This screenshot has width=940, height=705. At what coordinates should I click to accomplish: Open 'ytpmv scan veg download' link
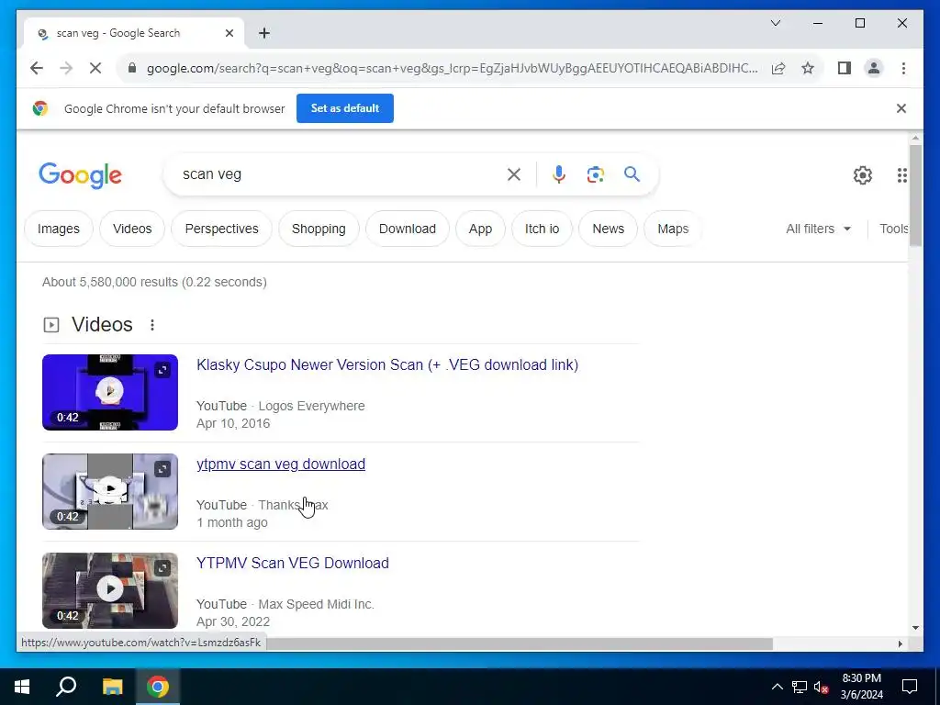281,464
